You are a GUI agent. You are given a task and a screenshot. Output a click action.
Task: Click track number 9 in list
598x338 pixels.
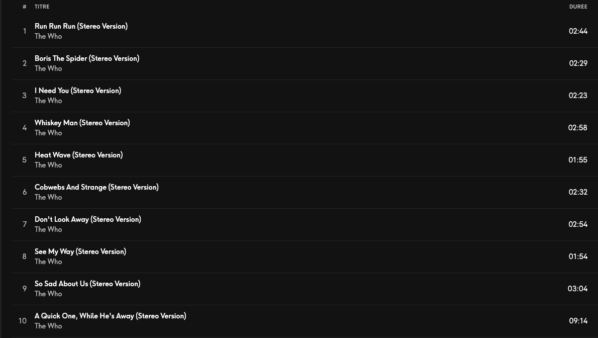[25, 289]
